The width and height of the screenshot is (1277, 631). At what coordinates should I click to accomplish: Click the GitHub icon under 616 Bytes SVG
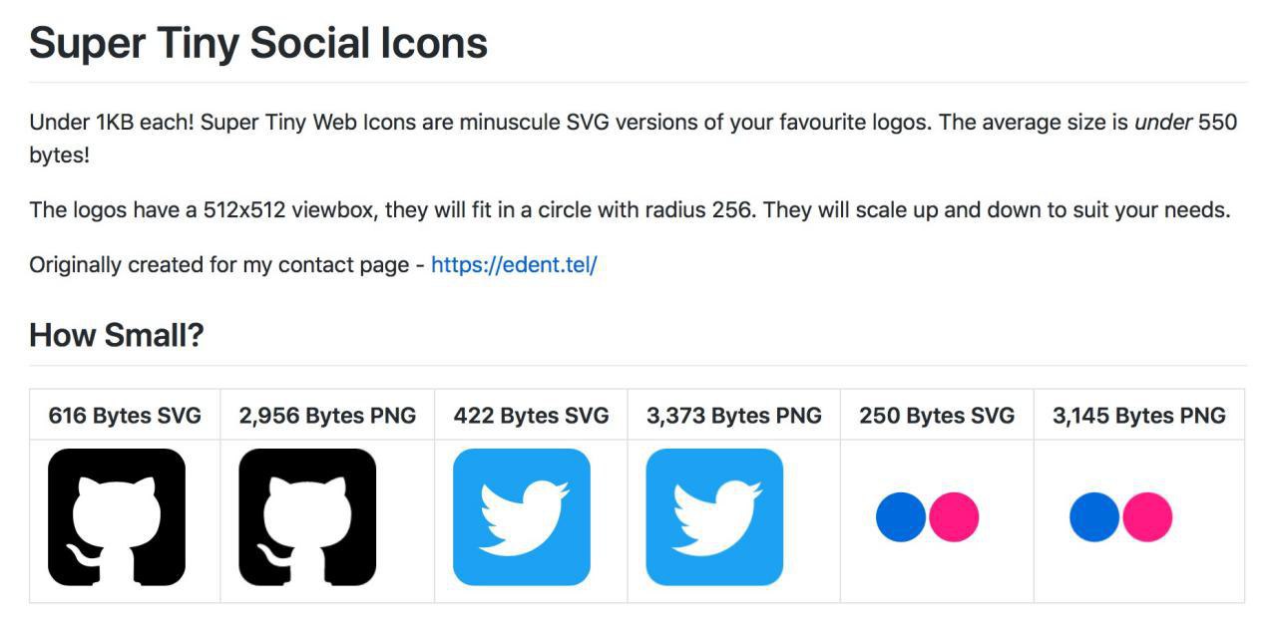117,517
